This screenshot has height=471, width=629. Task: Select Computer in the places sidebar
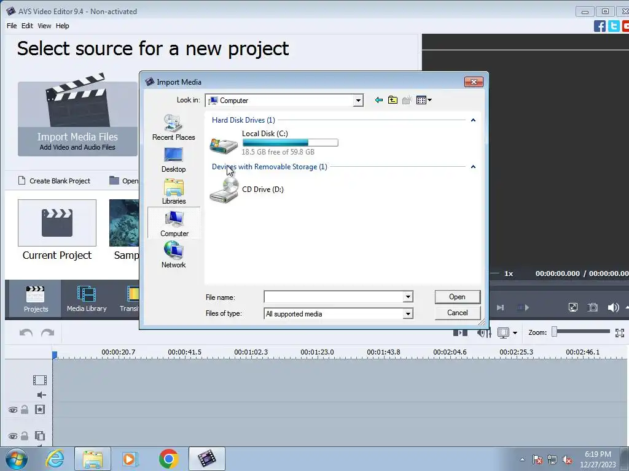(x=174, y=223)
